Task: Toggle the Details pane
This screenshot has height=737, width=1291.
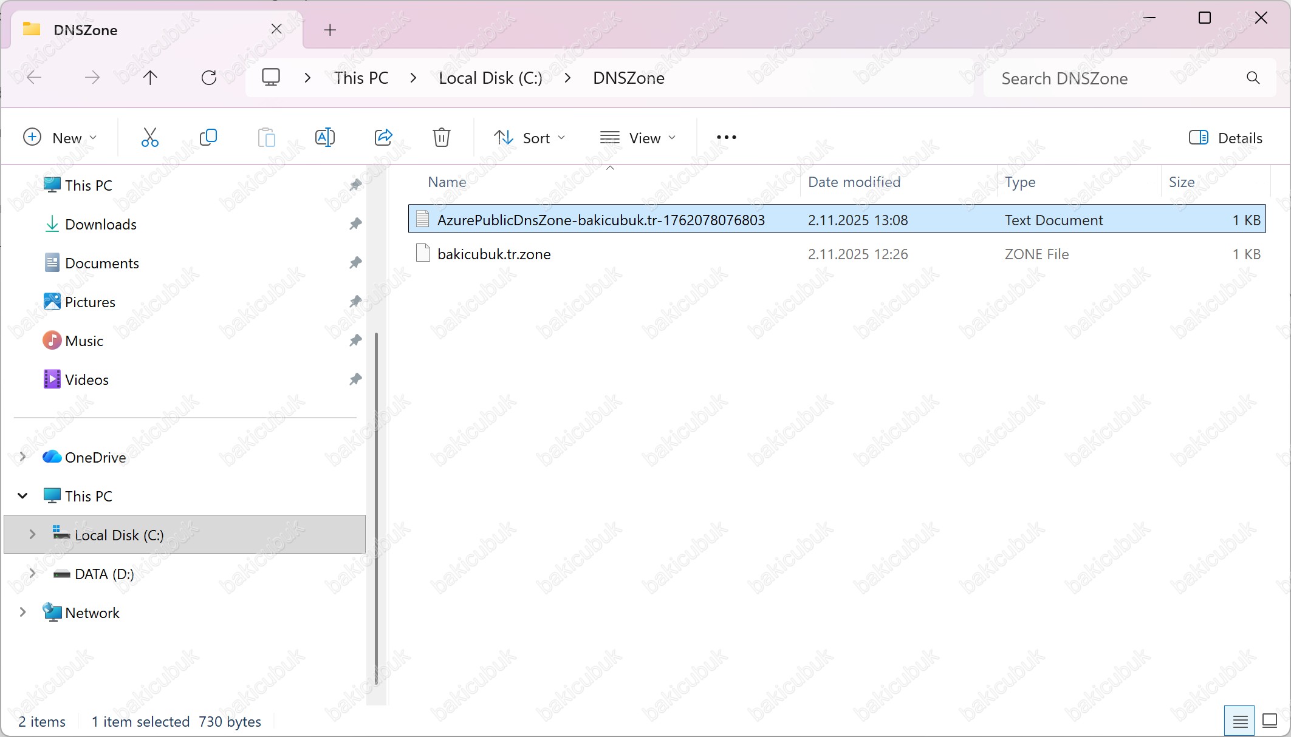Action: (1225, 138)
